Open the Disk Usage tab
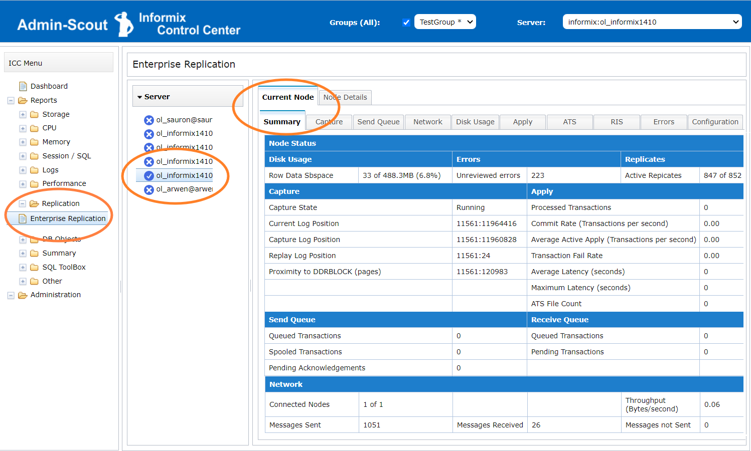This screenshot has height=451, width=751. (x=475, y=122)
